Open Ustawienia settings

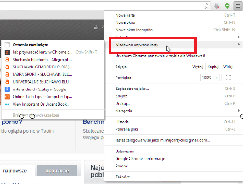click(x=173, y=151)
